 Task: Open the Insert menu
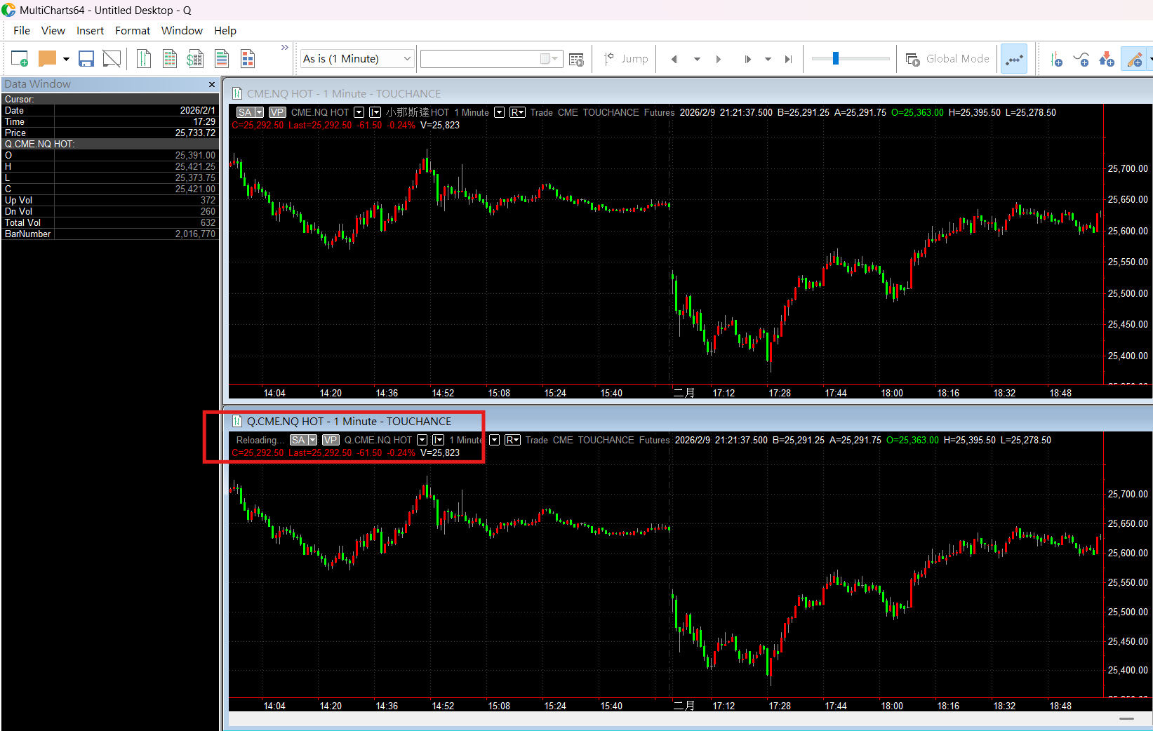90,31
